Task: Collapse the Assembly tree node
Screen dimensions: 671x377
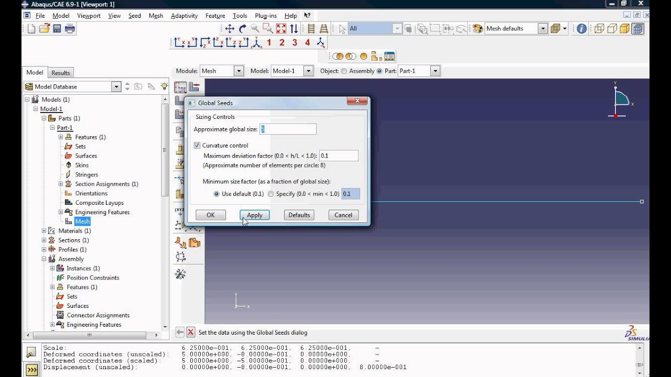Action: 44,259
